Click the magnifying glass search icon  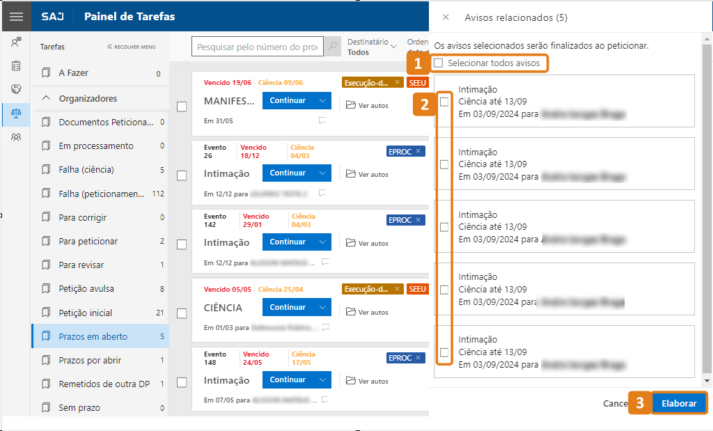coord(333,46)
